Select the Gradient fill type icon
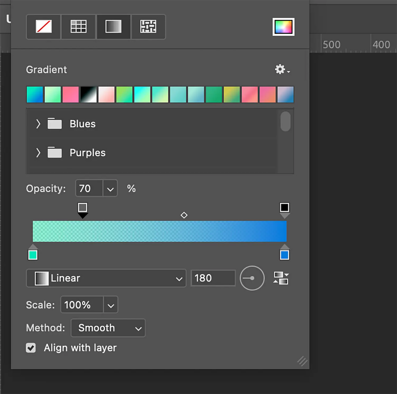 click(x=114, y=27)
